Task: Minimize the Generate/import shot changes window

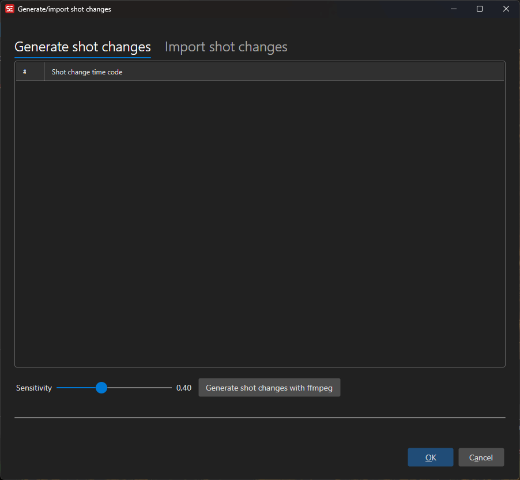Action: 453,9
